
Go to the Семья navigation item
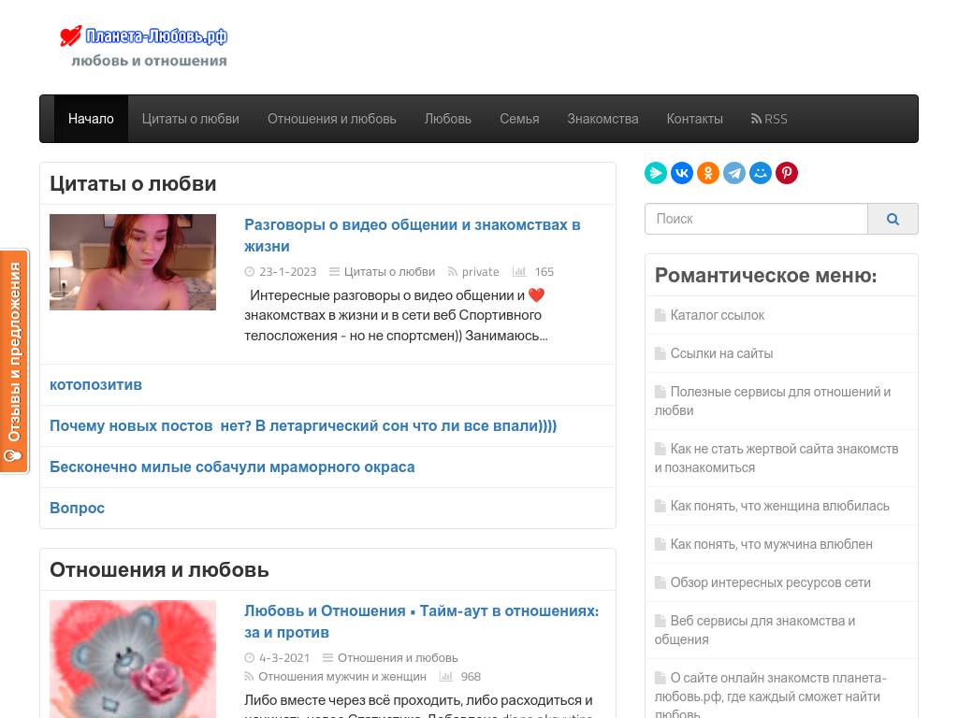pos(519,119)
